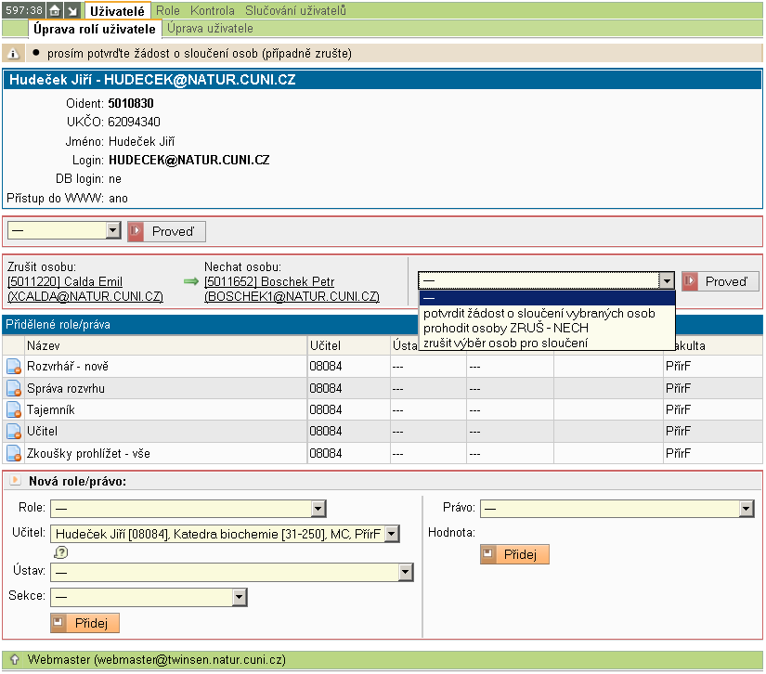Viewport: 766px width, 674px height.
Task: Click the remove icon for Správa rozvrhu
Action: coord(14,388)
